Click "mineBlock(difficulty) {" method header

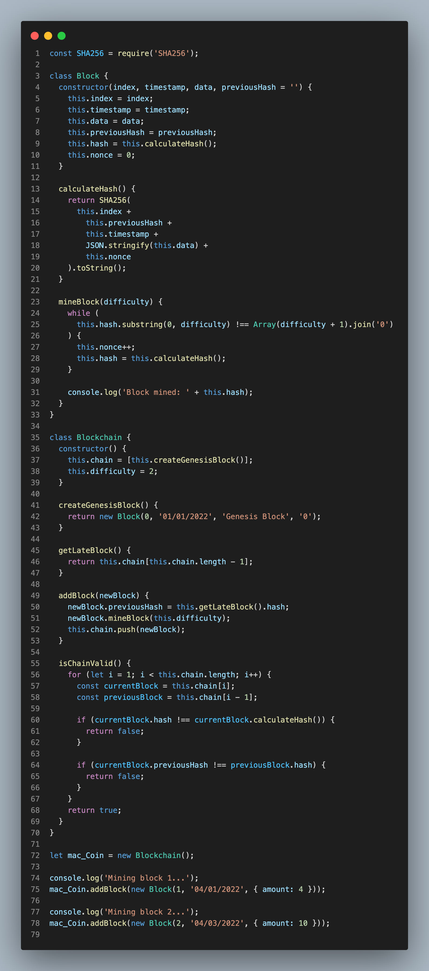(110, 302)
